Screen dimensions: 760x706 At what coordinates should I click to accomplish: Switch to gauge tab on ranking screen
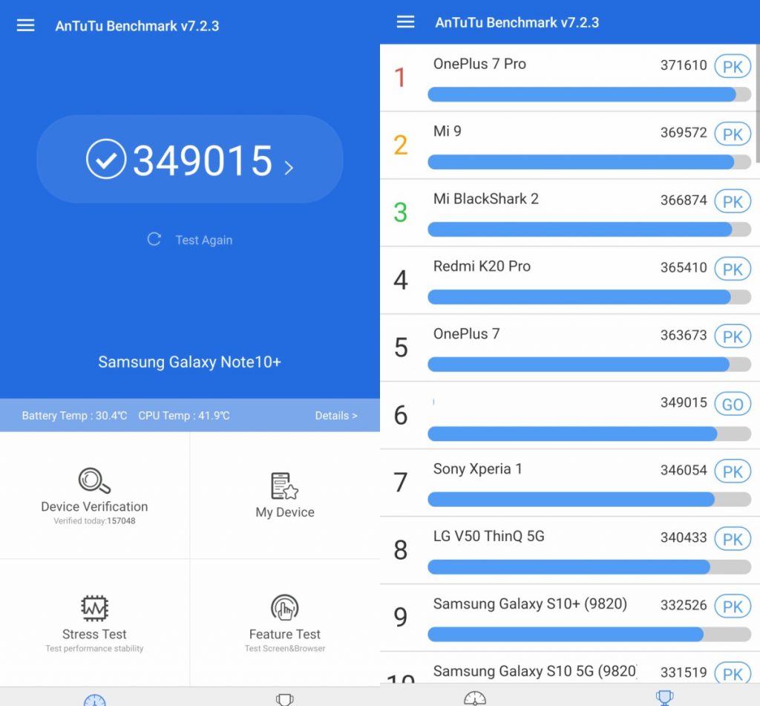coord(474,698)
